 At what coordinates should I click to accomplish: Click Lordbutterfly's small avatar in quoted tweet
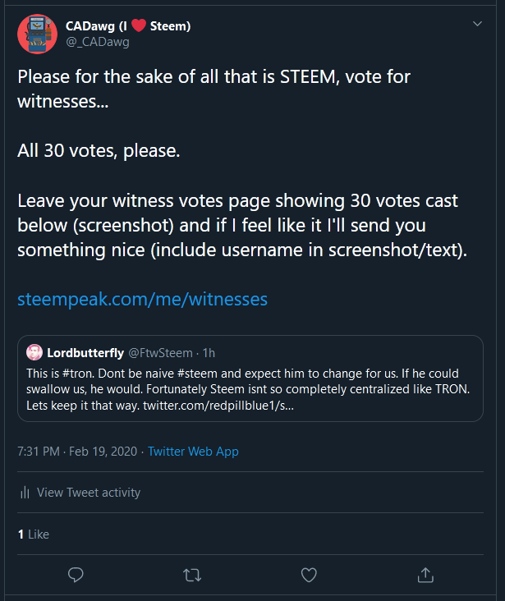click(x=34, y=352)
